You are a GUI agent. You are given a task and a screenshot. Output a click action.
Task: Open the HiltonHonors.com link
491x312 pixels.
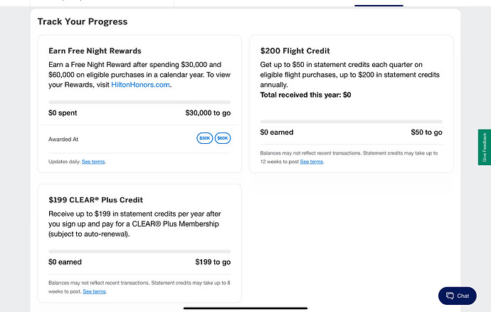141,85
